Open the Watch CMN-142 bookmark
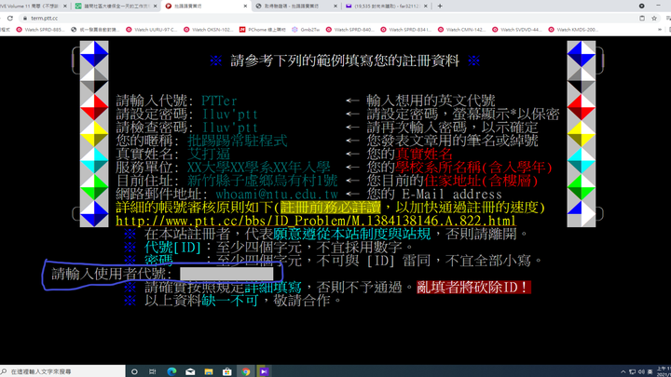Viewport: 671px width, 377px height. 461,30
